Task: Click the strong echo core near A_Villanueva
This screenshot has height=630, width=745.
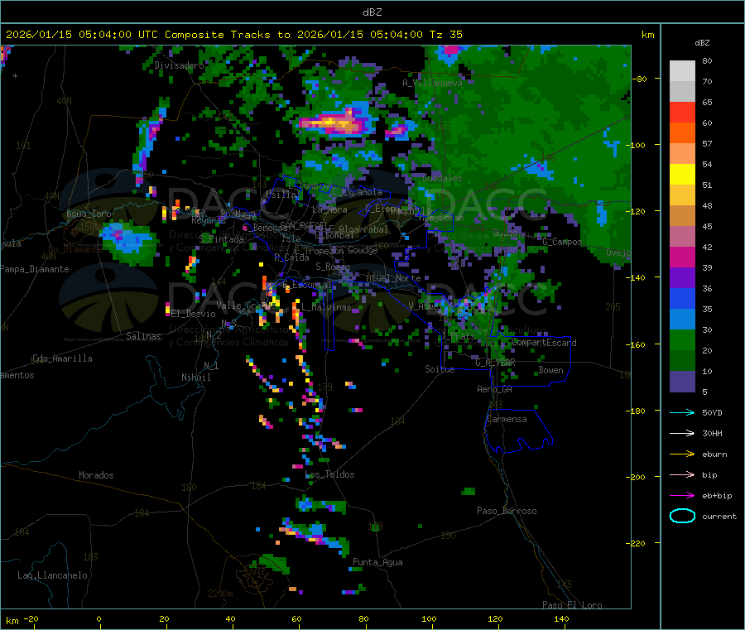Action: pos(336,123)
